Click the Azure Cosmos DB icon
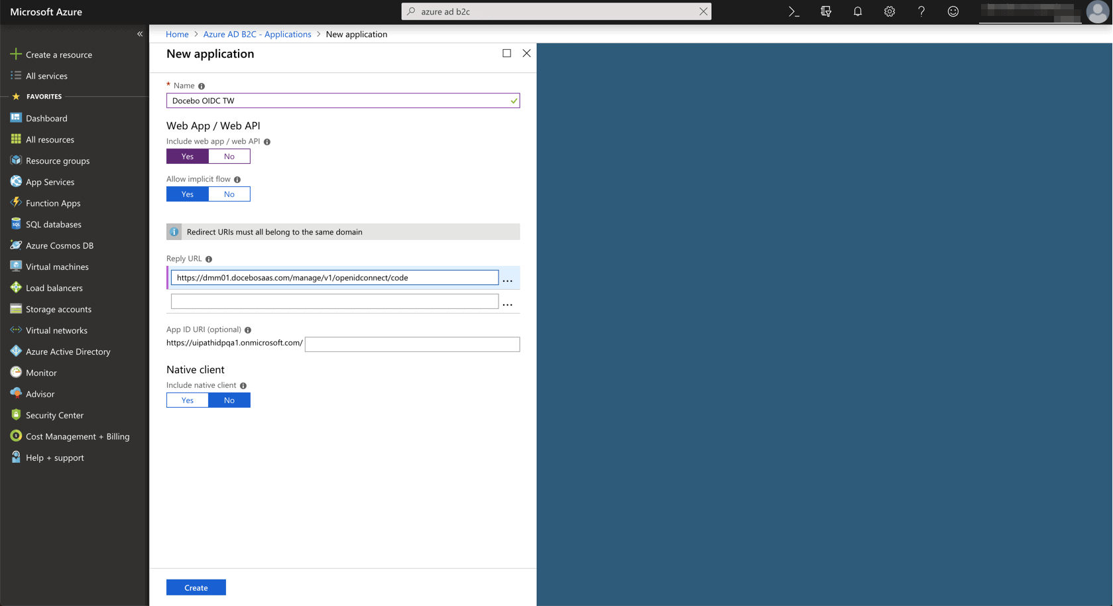 point(16,245)
